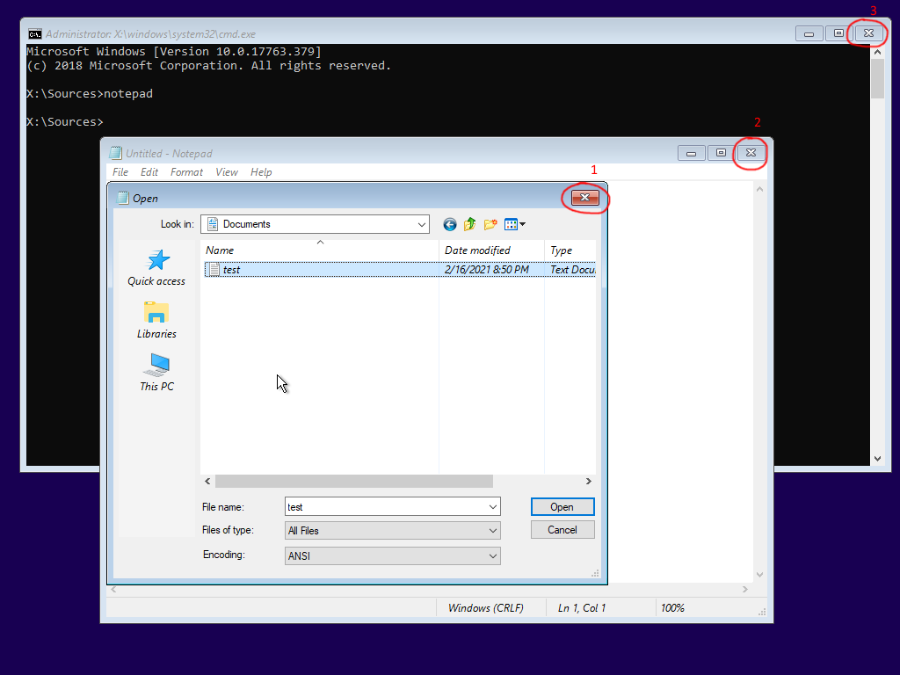Open Notepad Edit menu
Screen dimensions: 900x675
pyautogui.click(x=149, y=172)
